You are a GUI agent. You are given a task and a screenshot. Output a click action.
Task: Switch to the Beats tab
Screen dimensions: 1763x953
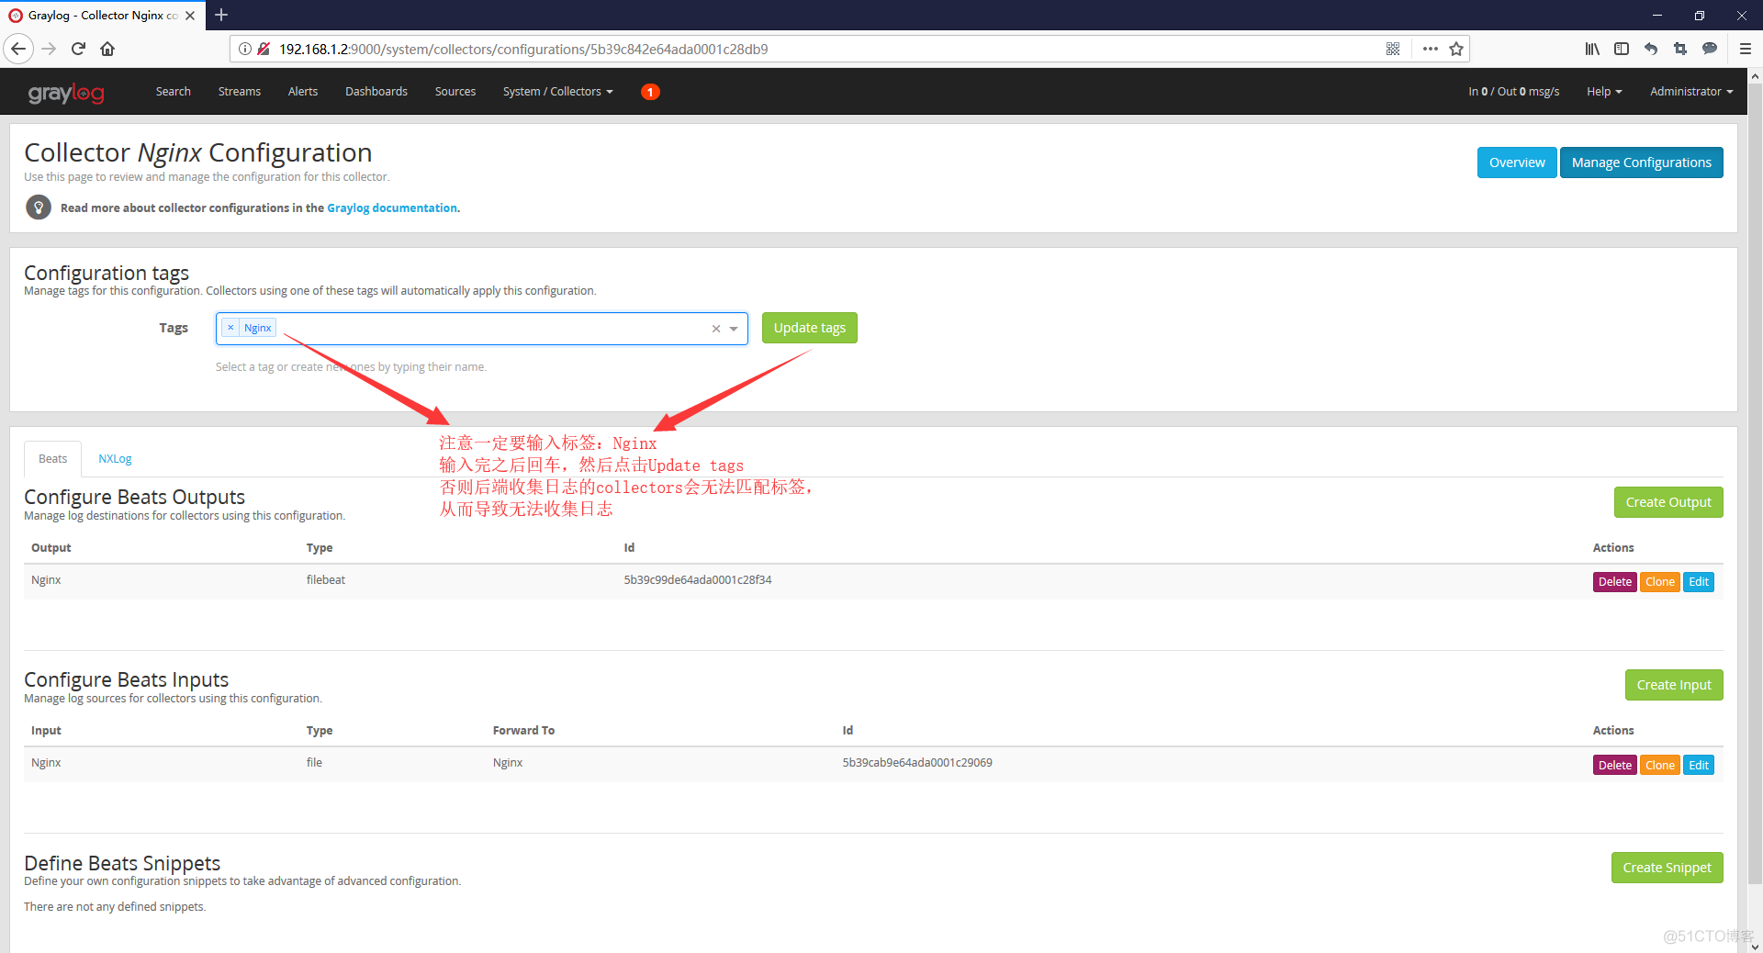click(52, 459)
